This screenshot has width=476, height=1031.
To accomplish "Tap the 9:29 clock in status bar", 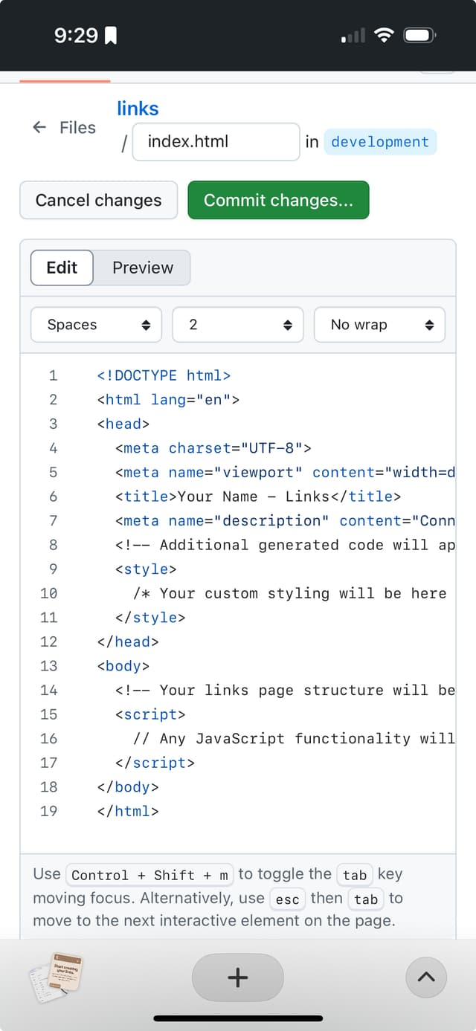I will (x=76, y=35).
